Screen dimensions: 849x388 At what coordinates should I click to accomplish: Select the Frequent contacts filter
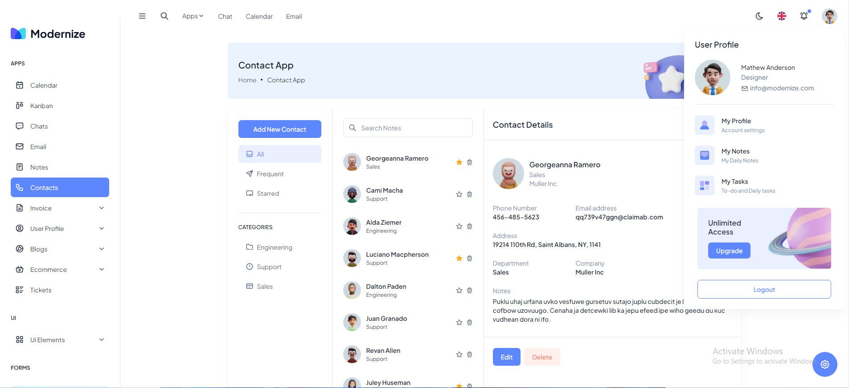(270, 174)
